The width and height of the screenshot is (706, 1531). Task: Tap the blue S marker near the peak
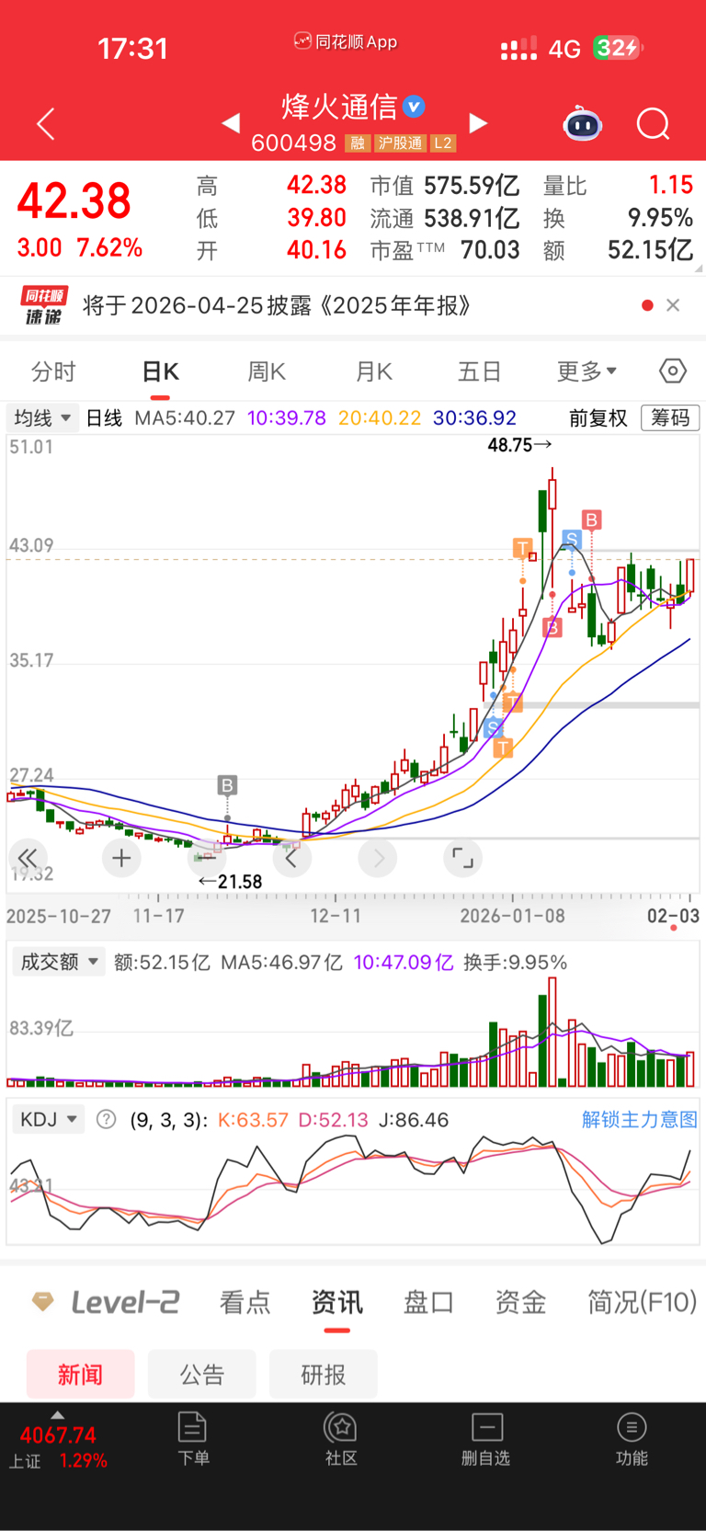coord(572,539)
